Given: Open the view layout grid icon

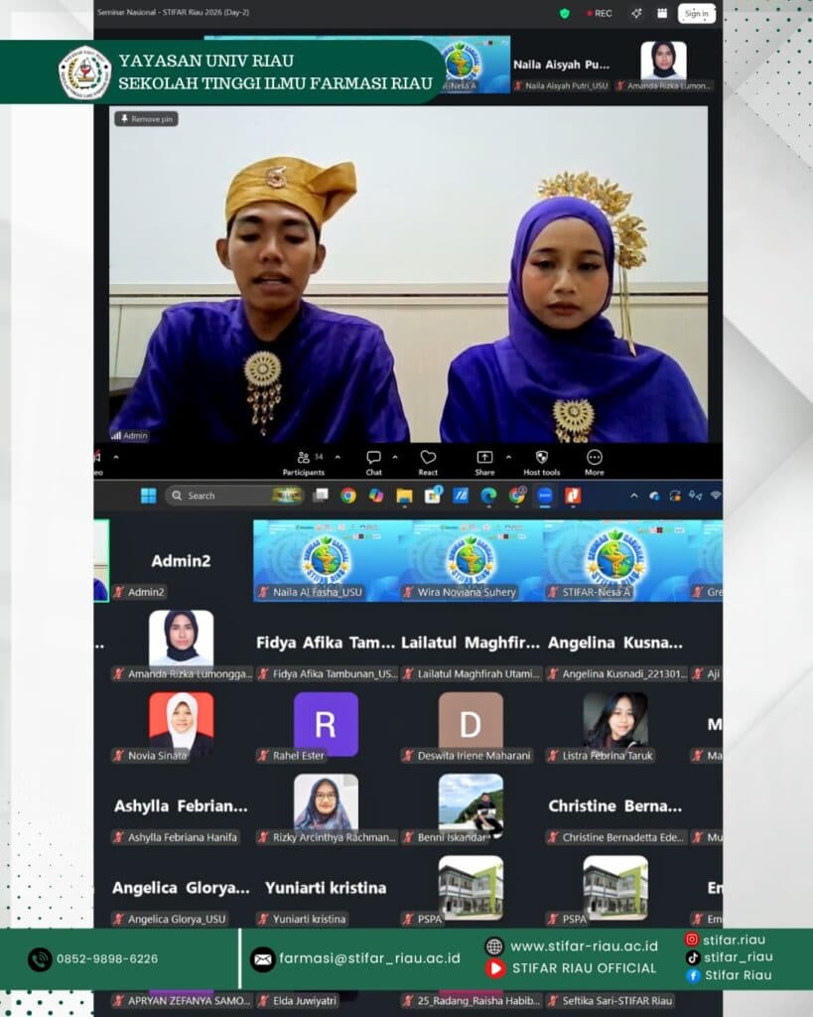Looking at the screenshot, I should click(x=662, y=13).
